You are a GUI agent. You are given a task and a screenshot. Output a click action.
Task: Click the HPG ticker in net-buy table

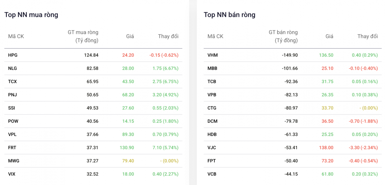13,55
